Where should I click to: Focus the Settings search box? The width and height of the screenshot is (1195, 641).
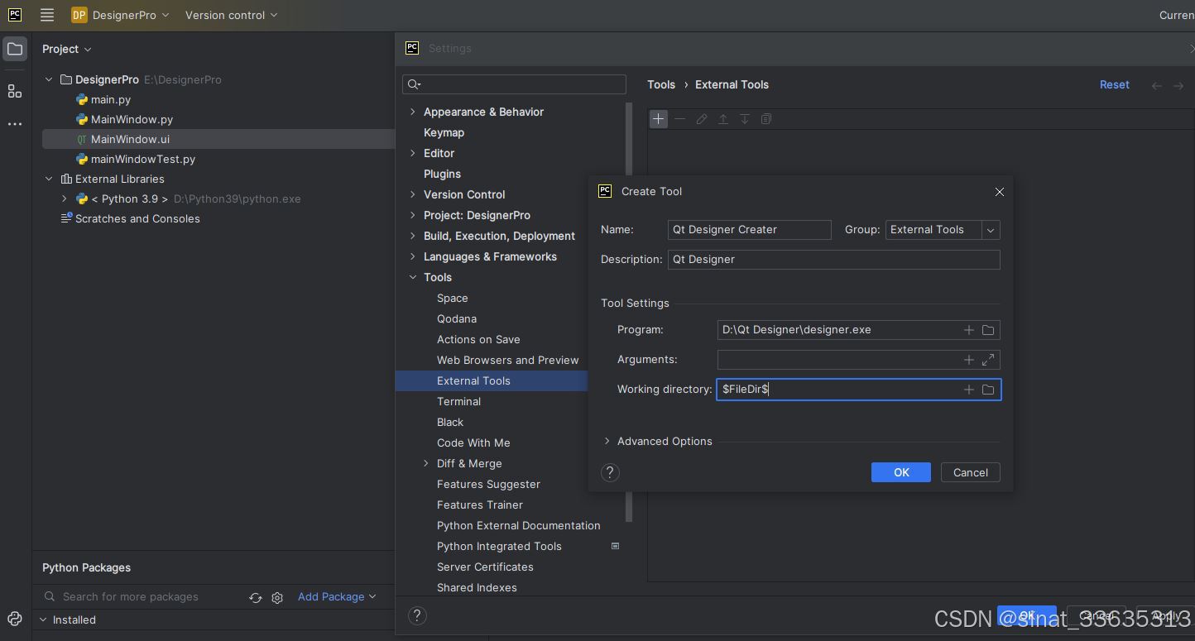pos(514,84)
